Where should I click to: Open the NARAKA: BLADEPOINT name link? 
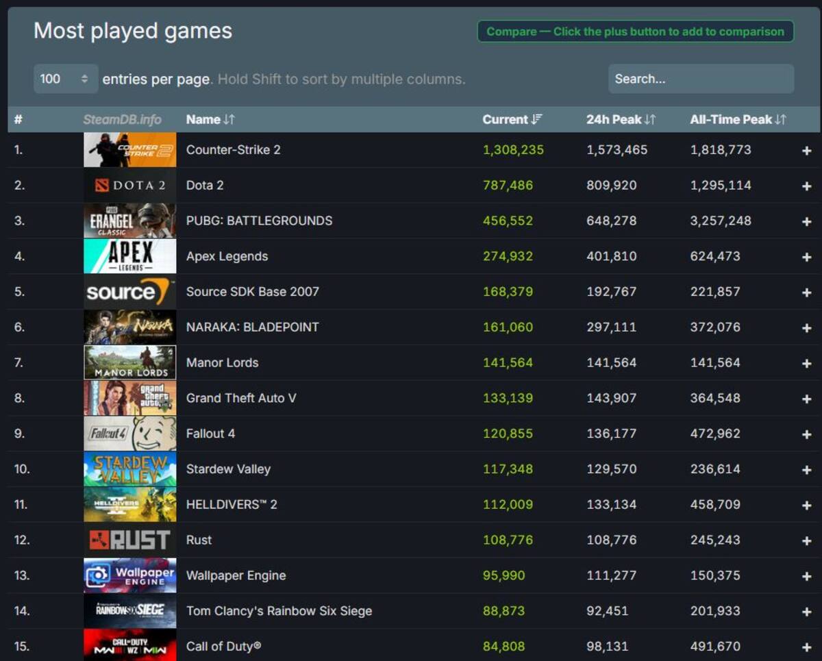coord(253,327)
